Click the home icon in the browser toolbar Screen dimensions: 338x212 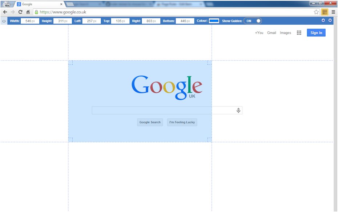pyautogui.click(x=28, y=12)
